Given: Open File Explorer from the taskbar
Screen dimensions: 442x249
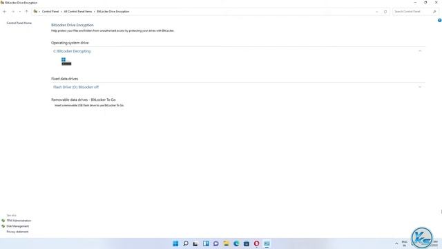Looking at the screenshot, I should [226, 243].
